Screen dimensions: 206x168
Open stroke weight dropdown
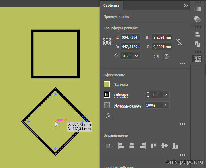pos(166,95)
